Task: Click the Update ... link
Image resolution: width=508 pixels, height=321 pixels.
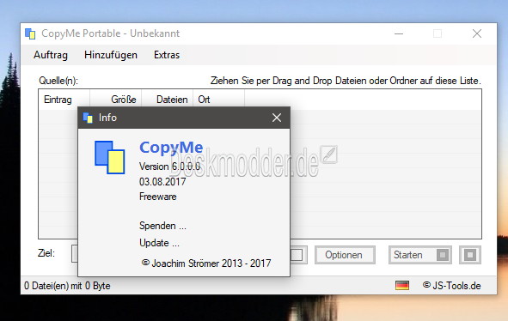Action: click(x=159, y=243)
